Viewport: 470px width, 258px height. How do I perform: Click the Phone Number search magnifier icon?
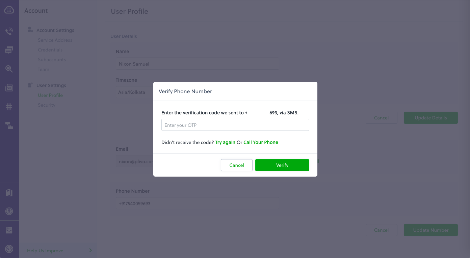[9, 69]
